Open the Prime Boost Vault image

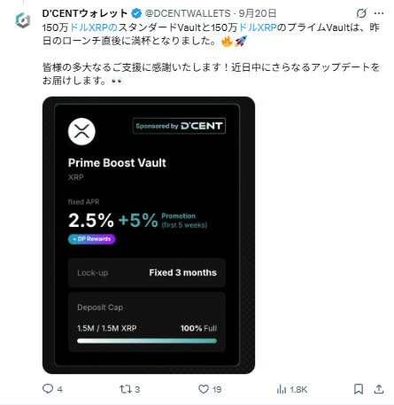(x=149, y=235)
